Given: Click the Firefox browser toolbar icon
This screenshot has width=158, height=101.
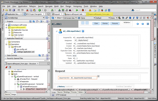Looking at the screenshot, I should pyautogui.click(x=102, y=10).
